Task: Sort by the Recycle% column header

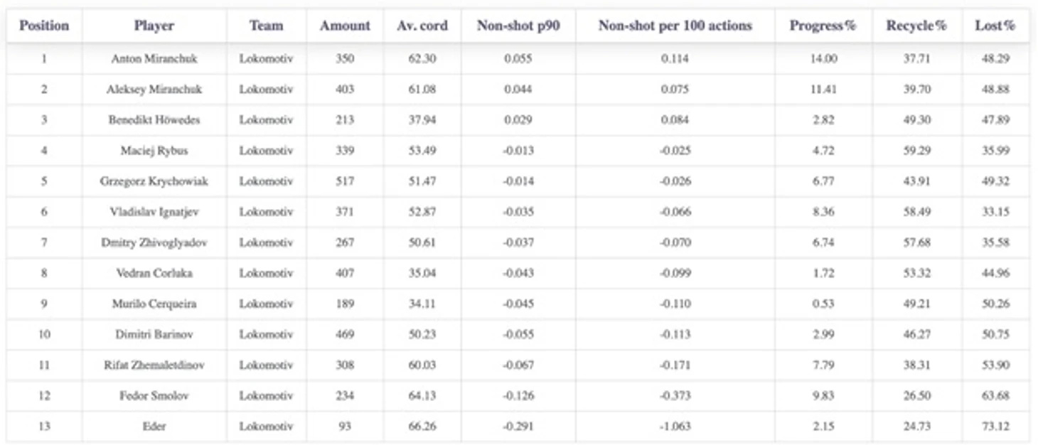Action: (x=916, y=26)
